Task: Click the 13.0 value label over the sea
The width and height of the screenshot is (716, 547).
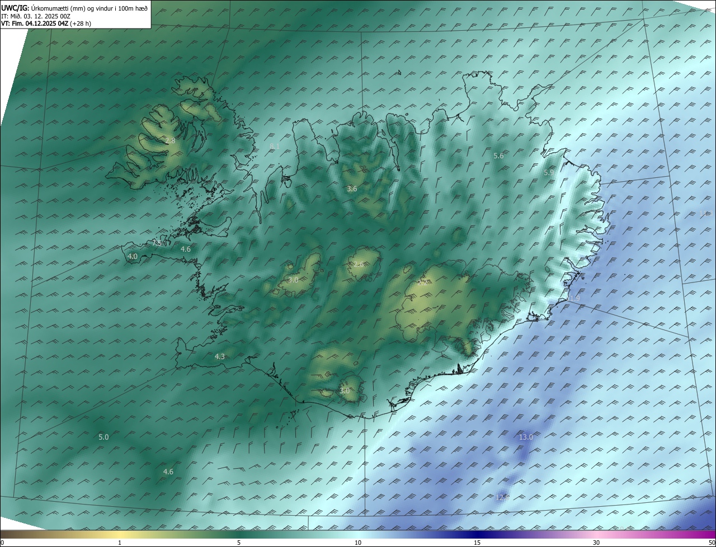Action: tap(526, 437)
